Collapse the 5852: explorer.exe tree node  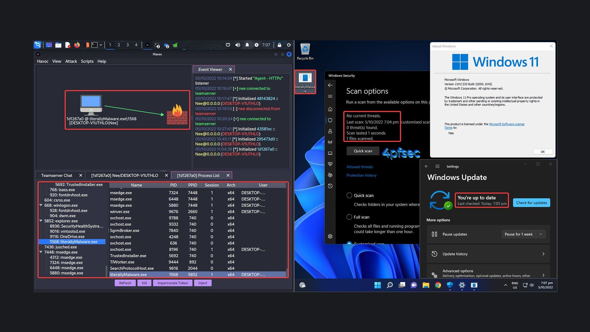[x=41, y=221]
